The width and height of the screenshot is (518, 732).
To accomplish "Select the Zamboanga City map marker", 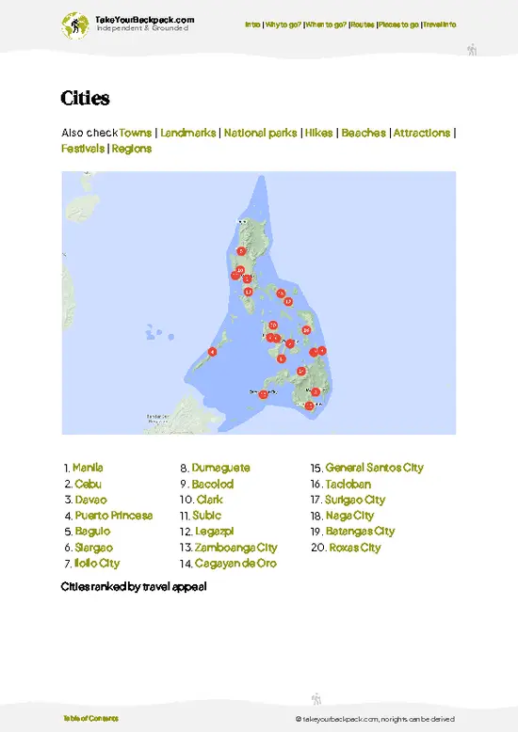I will [263, 394].
